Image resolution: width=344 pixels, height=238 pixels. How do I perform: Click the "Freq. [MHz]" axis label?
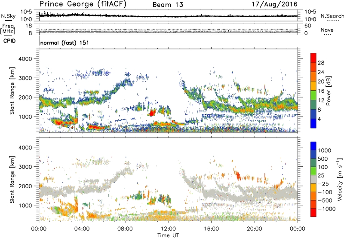(8, 29)
